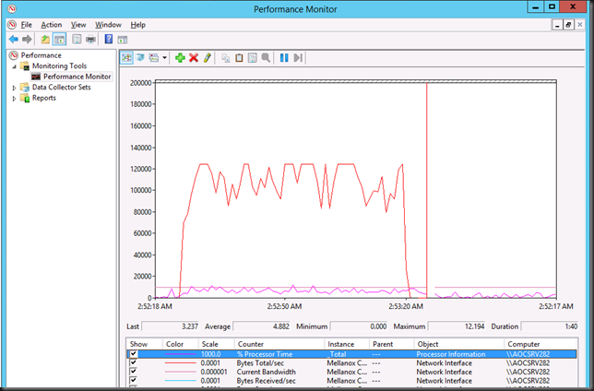This screenshot has width=594, height=391.
Task: Collapse the Monitoring Tools node
Action: click(x=14, y=66)
